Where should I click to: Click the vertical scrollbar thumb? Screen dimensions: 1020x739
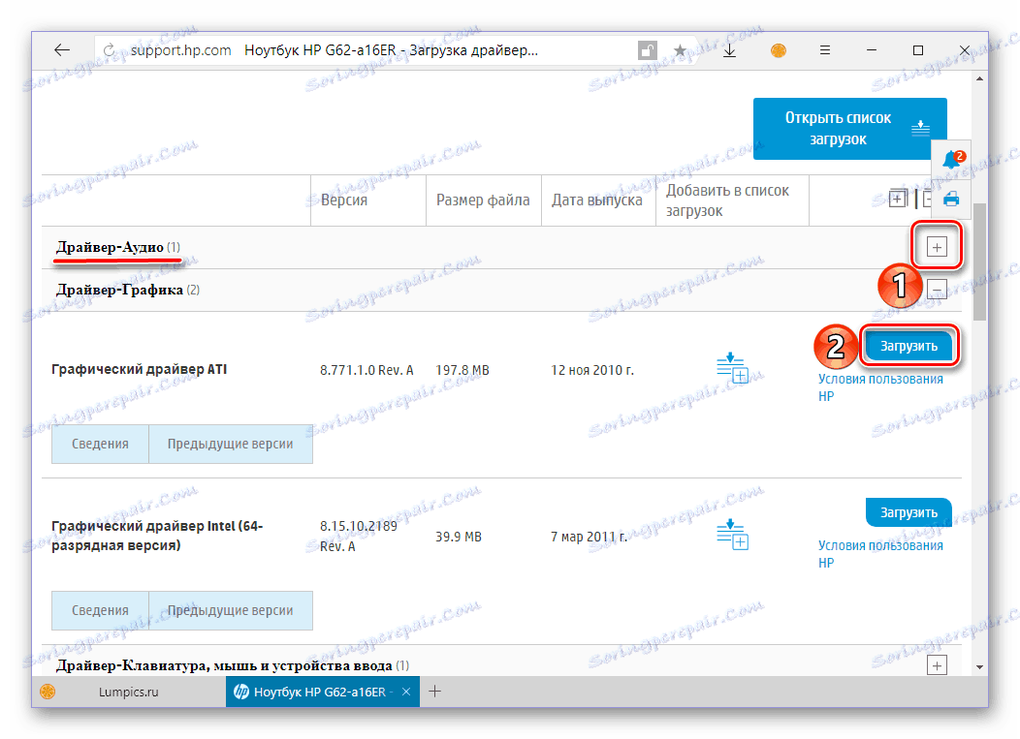979,262
